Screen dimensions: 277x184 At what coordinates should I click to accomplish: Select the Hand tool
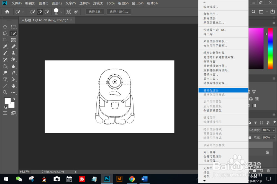coord(13,86)
